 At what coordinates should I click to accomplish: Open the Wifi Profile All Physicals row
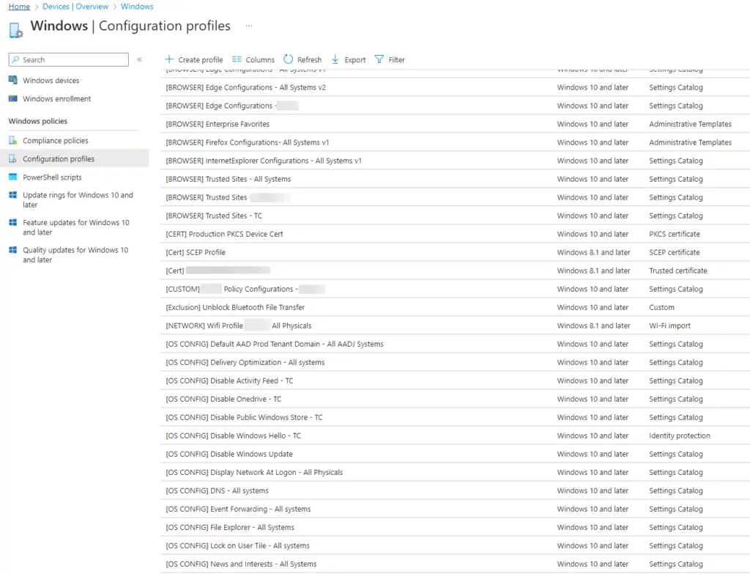point(239,325)
